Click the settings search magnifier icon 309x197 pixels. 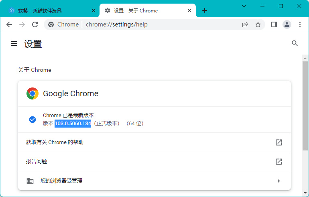pyautogui.click(x=295, y=43)
